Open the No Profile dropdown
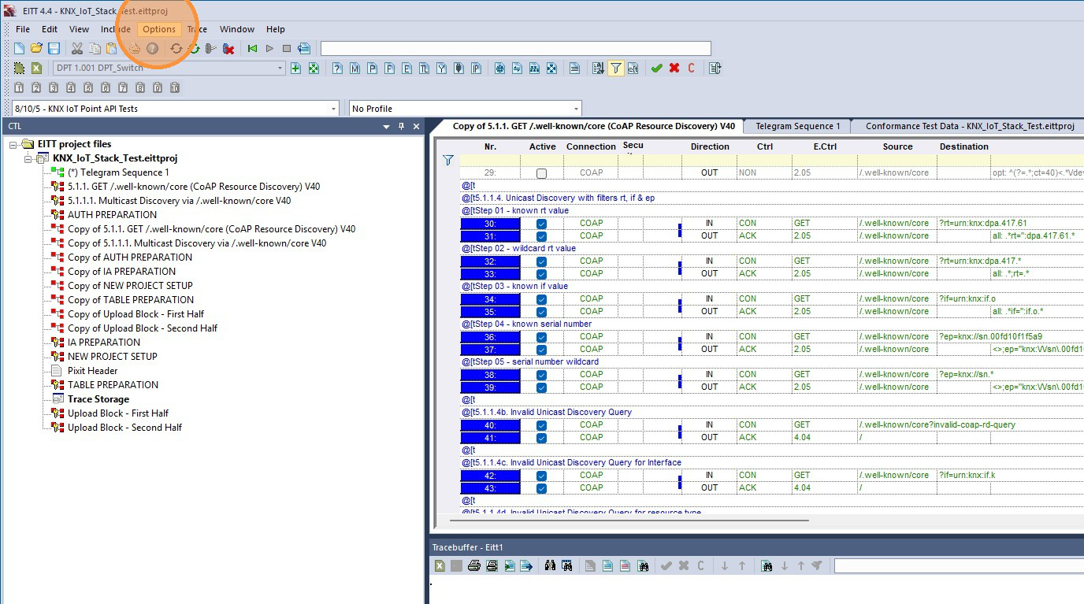This screenshot has height=604, width=1084. coord(577,109)
